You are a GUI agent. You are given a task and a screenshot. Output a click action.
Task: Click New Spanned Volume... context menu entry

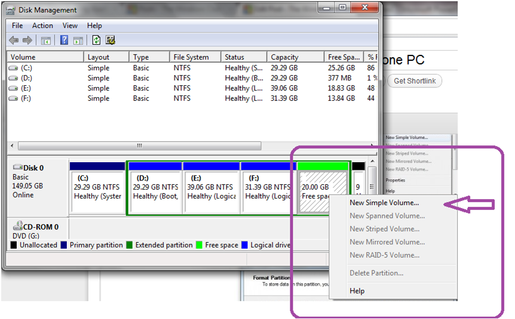387,216
